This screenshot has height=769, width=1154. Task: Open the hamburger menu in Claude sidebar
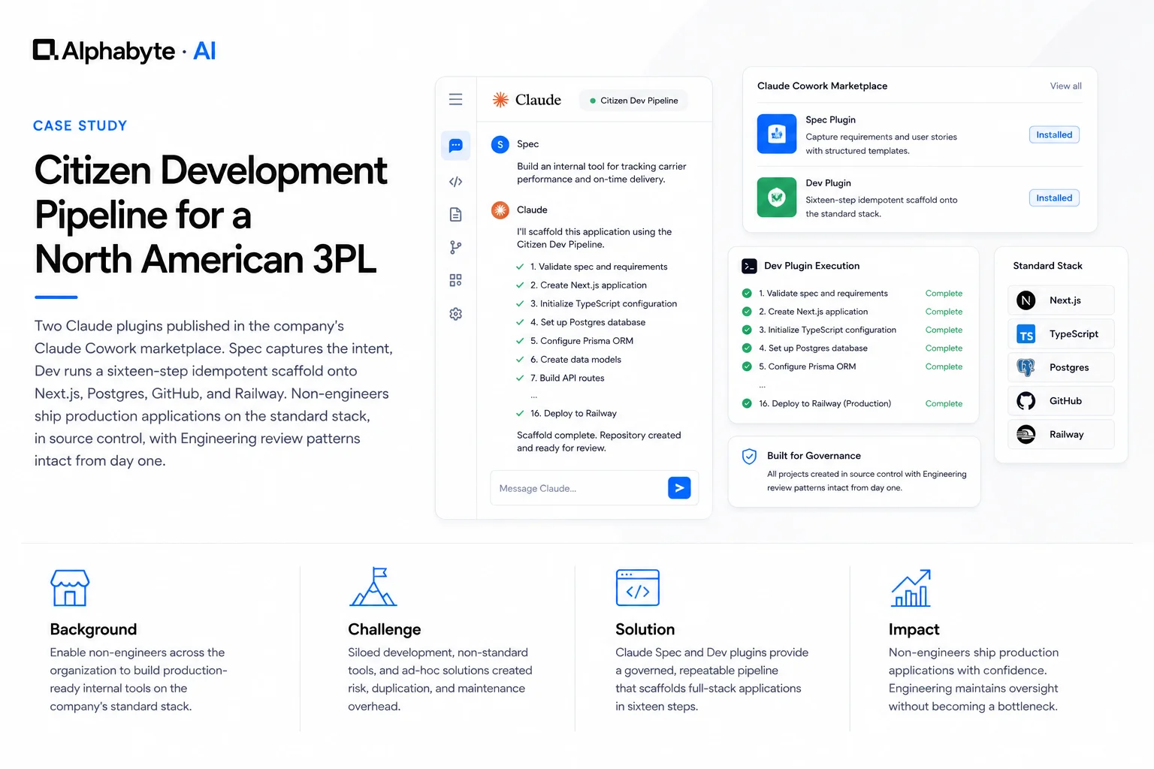(455, 99)
